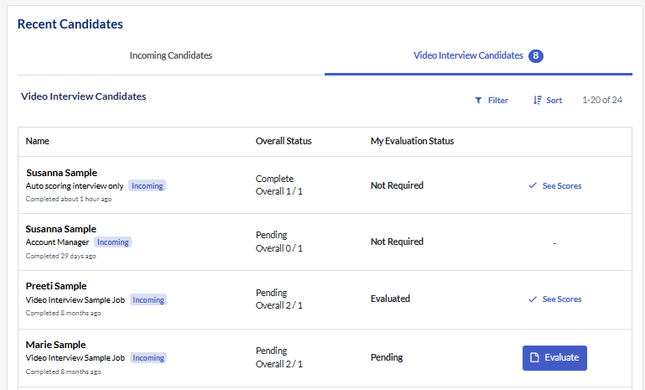645x390 pixels.
Task: Open the Sort options
Action: point(548,101)
